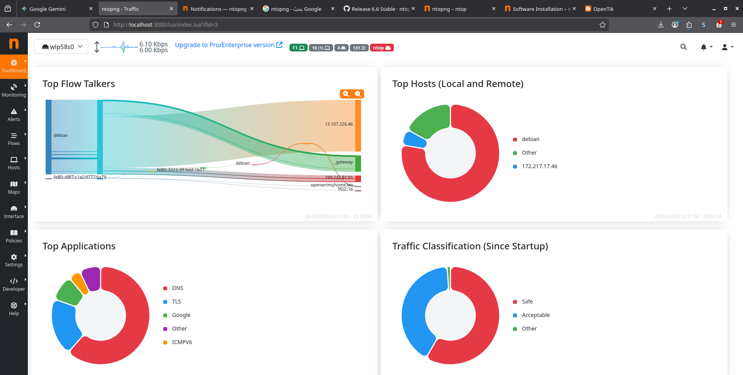Click Upgrade to Pro/Enterprise version link
This screenshot has width=743, height=375.
click(x=228, y=45)
